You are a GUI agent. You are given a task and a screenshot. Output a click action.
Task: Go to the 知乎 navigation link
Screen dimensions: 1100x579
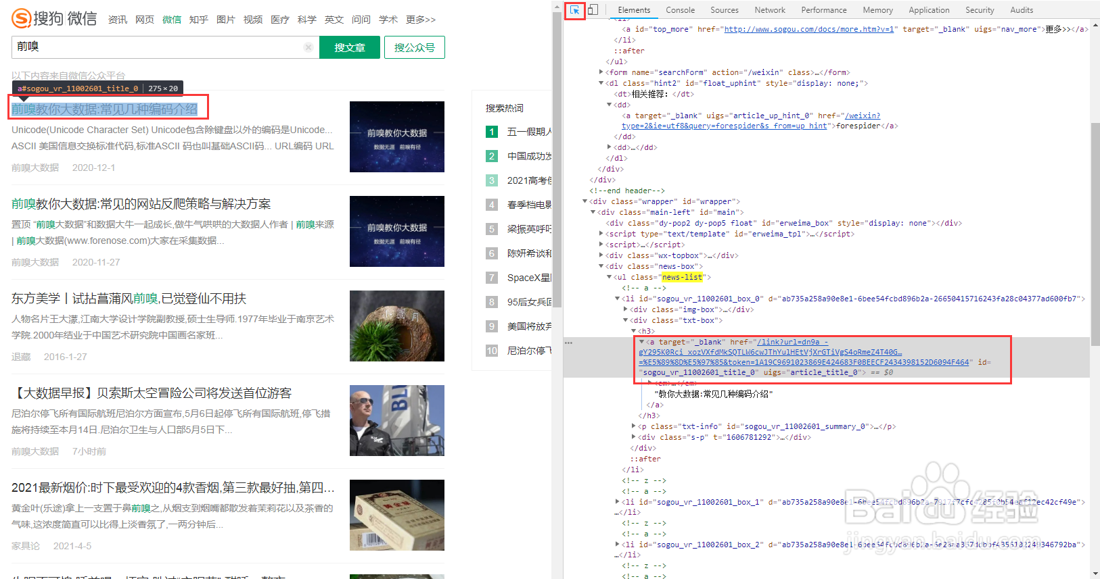[199, 20]
